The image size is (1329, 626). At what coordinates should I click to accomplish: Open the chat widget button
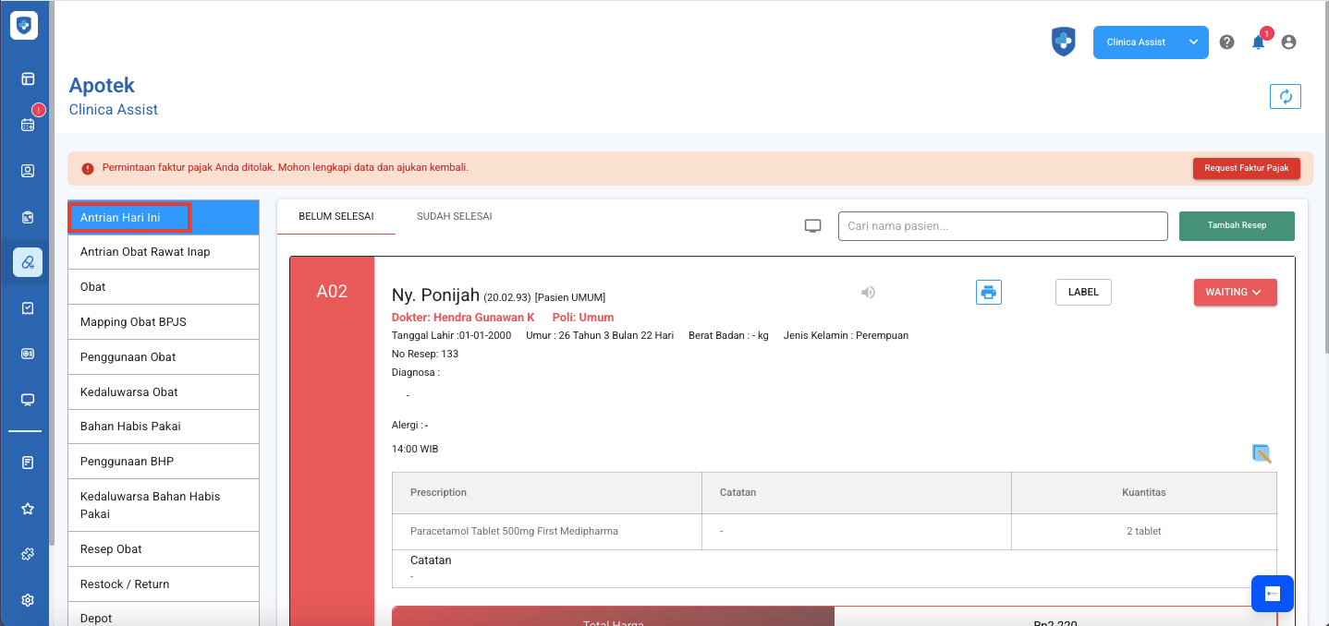tap(1272, 594)
